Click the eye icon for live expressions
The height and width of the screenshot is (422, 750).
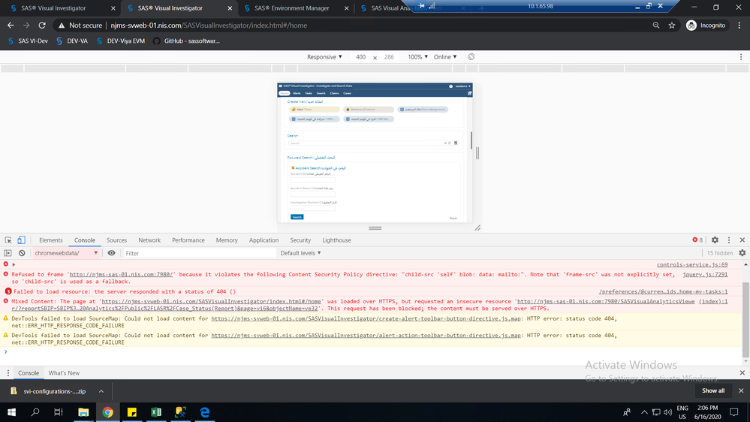point(111,253)
